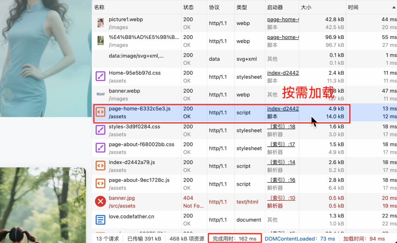Click the page-about-f68002bb.css stylesheet icon
The width and height of the screenshot is (397, 243).
pyautogui.click(x=100, y=148)
